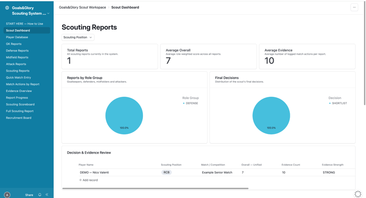Open the three-dot more options menu
The height and width of the screenshot is (198, 366).
point(354,7)
